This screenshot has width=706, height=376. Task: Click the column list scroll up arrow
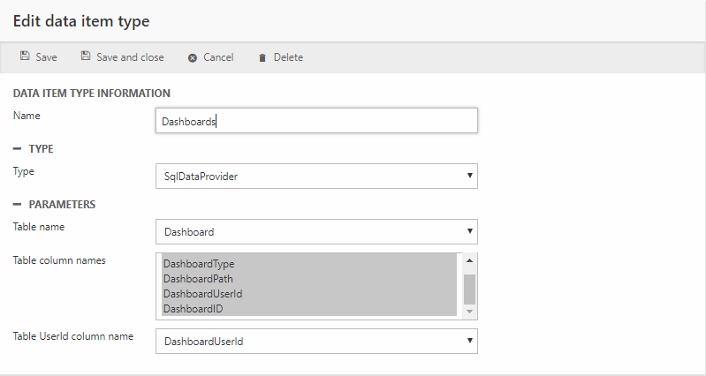[x=469, y=260]
